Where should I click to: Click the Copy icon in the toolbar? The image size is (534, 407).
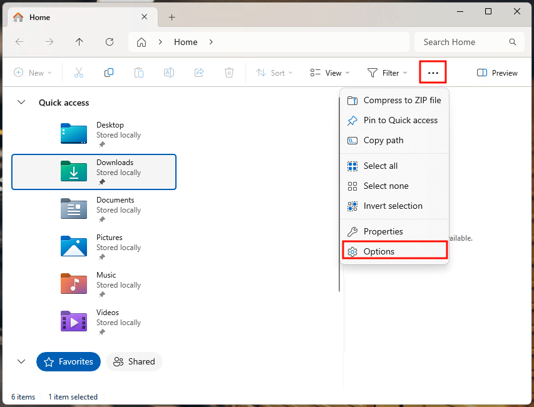point(108,73)
